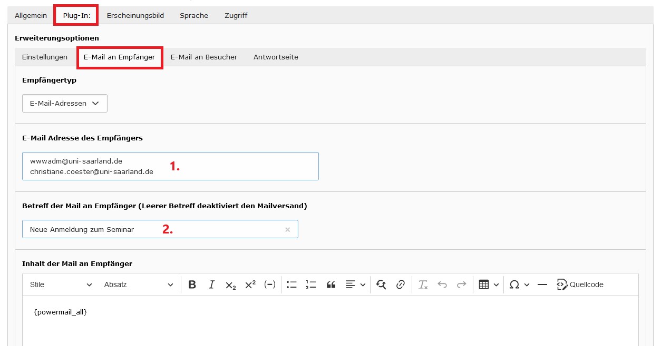Insert a hyperlink with link icon

click(x=401, y=284)
